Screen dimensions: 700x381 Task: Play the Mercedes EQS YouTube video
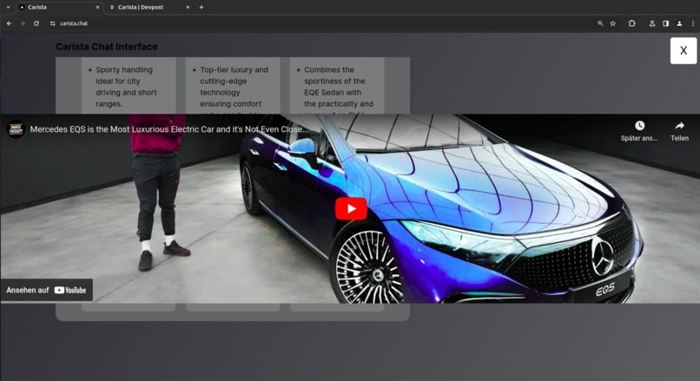pos(351,208)
